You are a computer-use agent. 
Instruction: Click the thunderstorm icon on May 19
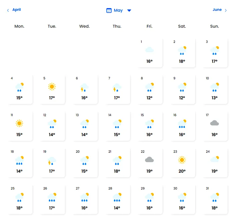(51, 161)
